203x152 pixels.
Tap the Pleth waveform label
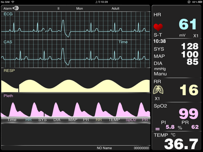[8, 96]
